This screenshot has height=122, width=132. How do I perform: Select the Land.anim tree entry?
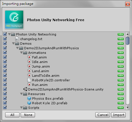pos(40,71)
